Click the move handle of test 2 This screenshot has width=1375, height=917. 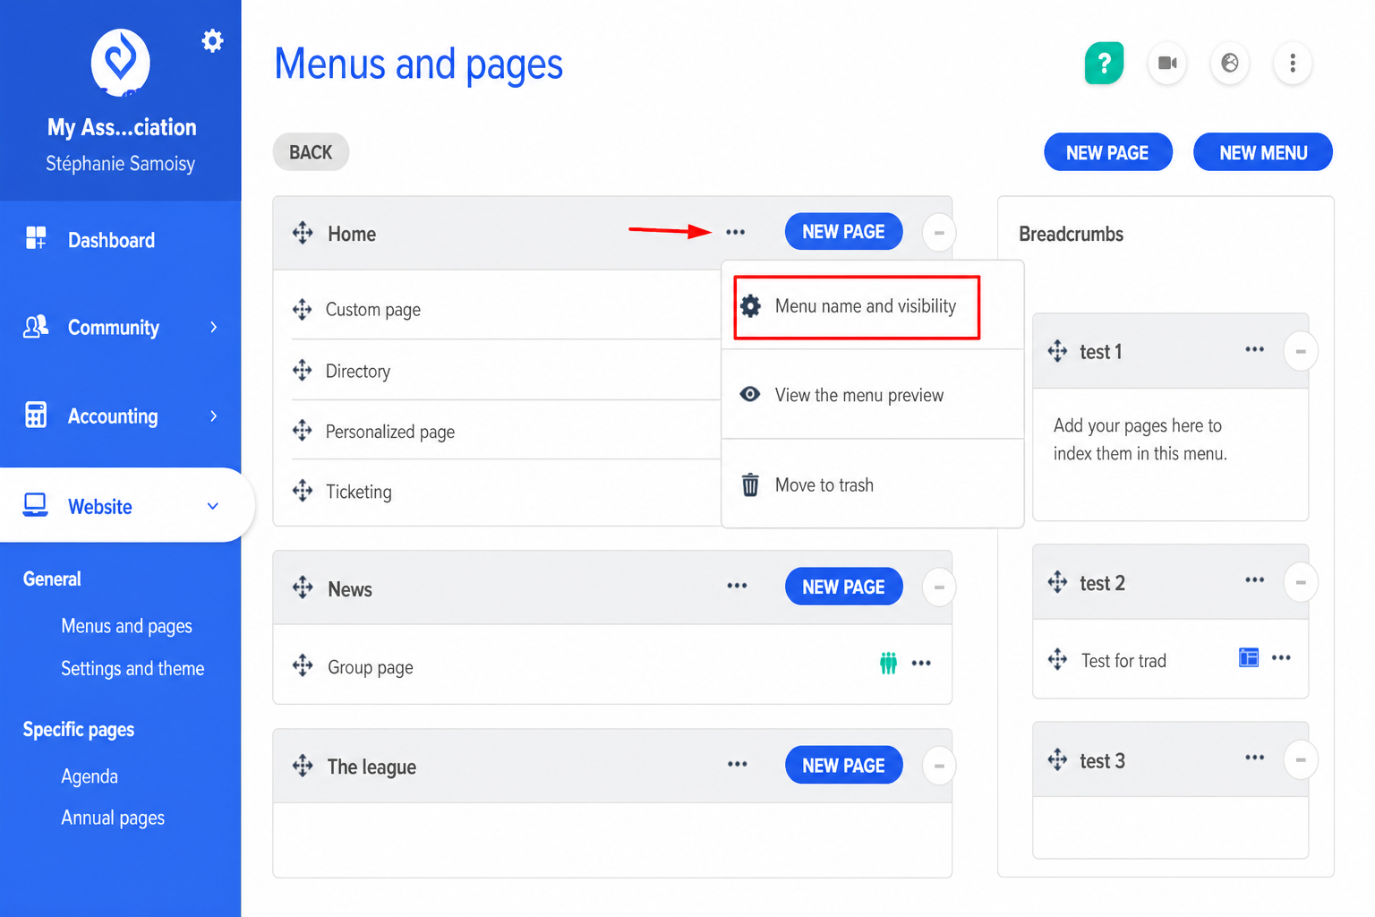[1057, 582]
